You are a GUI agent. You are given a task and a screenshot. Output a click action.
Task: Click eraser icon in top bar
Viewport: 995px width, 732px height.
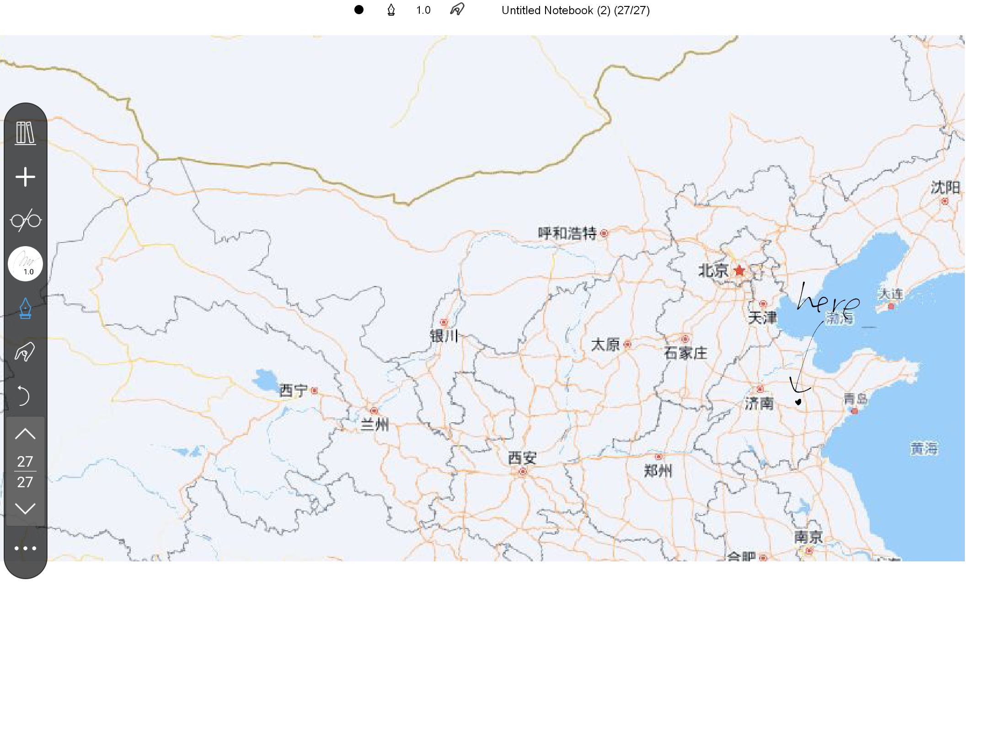click(x=457, y=10)
